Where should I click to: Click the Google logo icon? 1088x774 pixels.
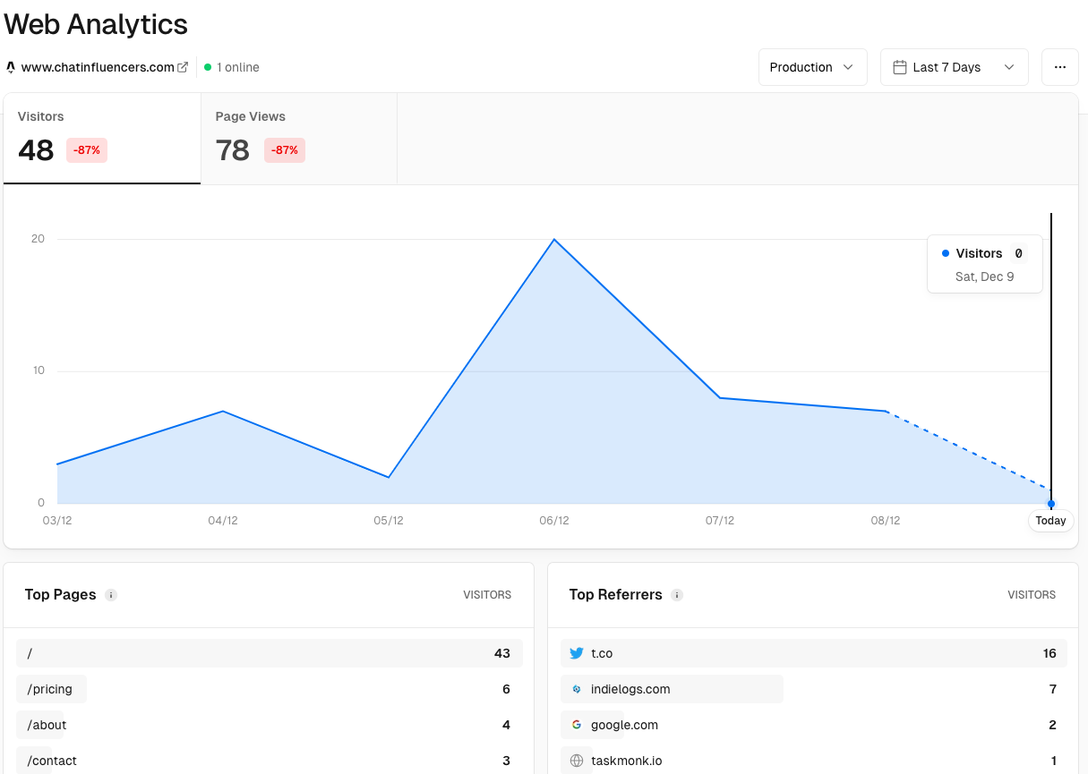point(577,725)
